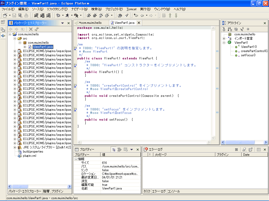This screenshot has width=269, height=201.
Task: Click the External Tools icon
Action: pyautogui.click(x=76, y=15)
